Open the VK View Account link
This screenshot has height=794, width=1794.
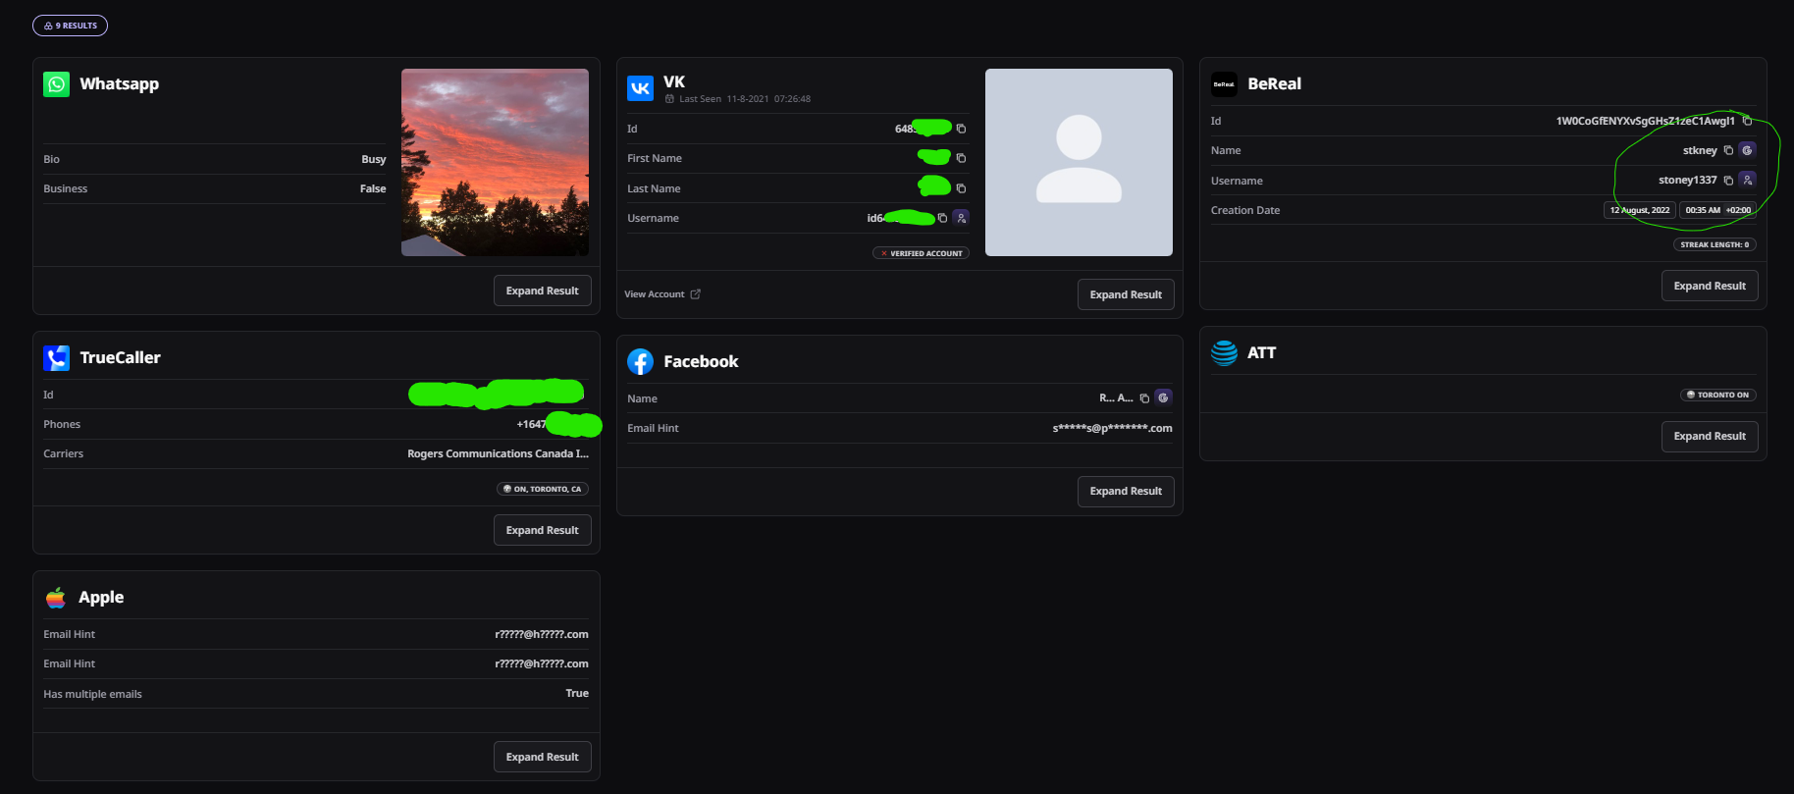pyautogui.click(x=662, y=294)
